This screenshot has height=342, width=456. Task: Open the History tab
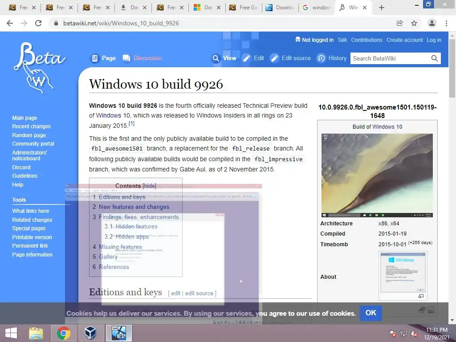[x=332, y=58]
